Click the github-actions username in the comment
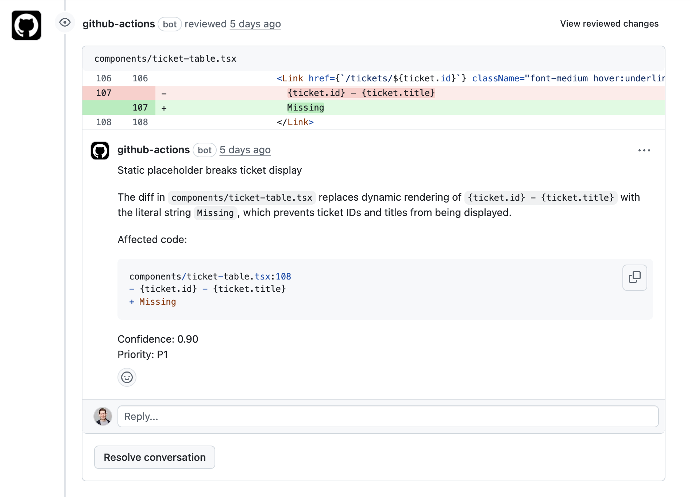691x497 pixels. pyautogui.click(x=154, y=150)
